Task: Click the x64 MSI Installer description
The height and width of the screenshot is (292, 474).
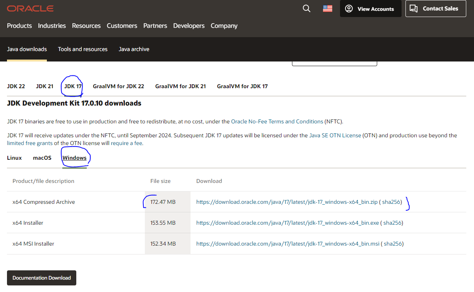Action: 33,244
